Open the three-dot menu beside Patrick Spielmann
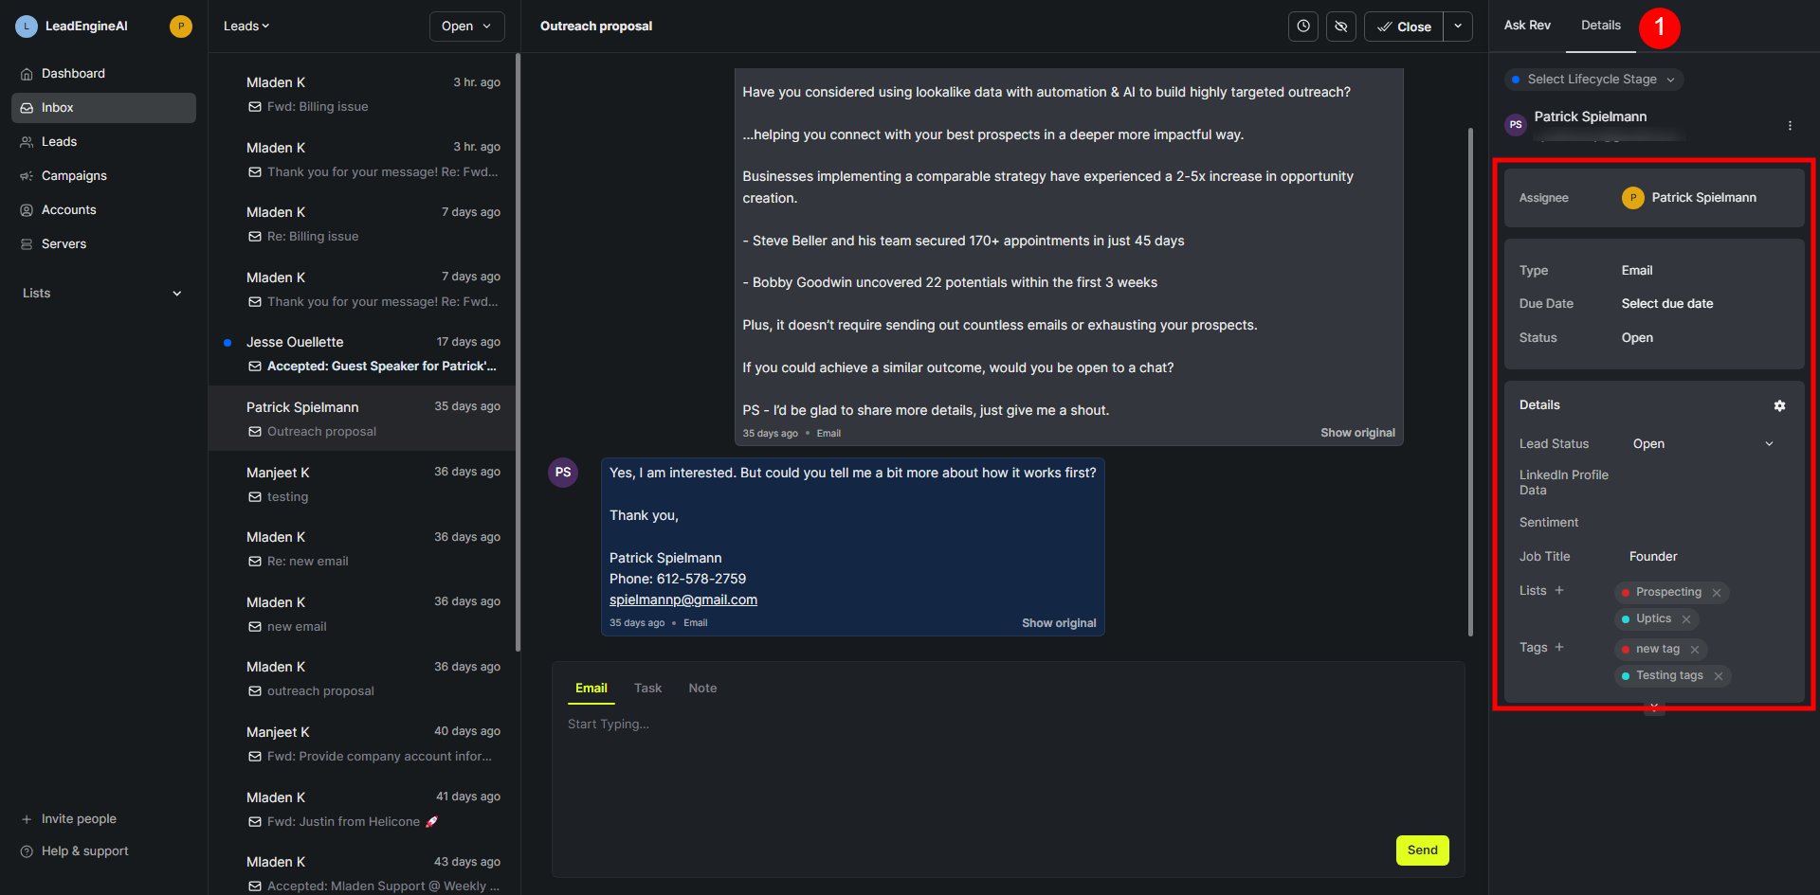The width and height of the screenshot is (1820, 895). coord(1790,125)
